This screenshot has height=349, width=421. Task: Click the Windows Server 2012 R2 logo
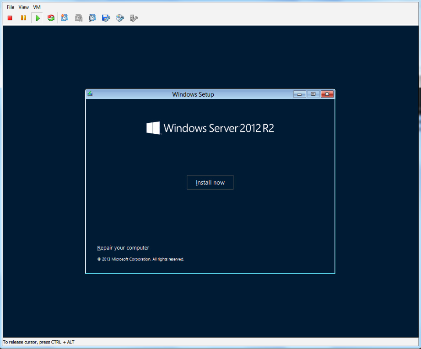(x=210, y=128)
